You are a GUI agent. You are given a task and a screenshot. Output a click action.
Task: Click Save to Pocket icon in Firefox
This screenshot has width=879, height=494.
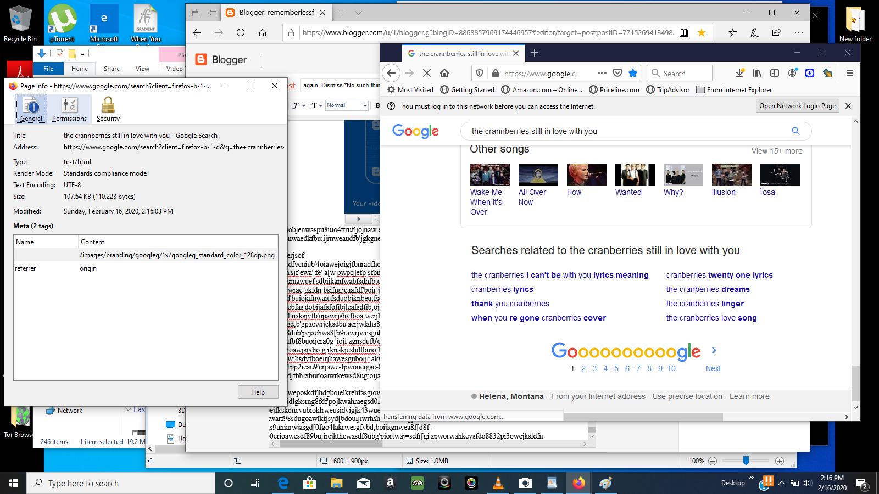[x=617, y=73]
